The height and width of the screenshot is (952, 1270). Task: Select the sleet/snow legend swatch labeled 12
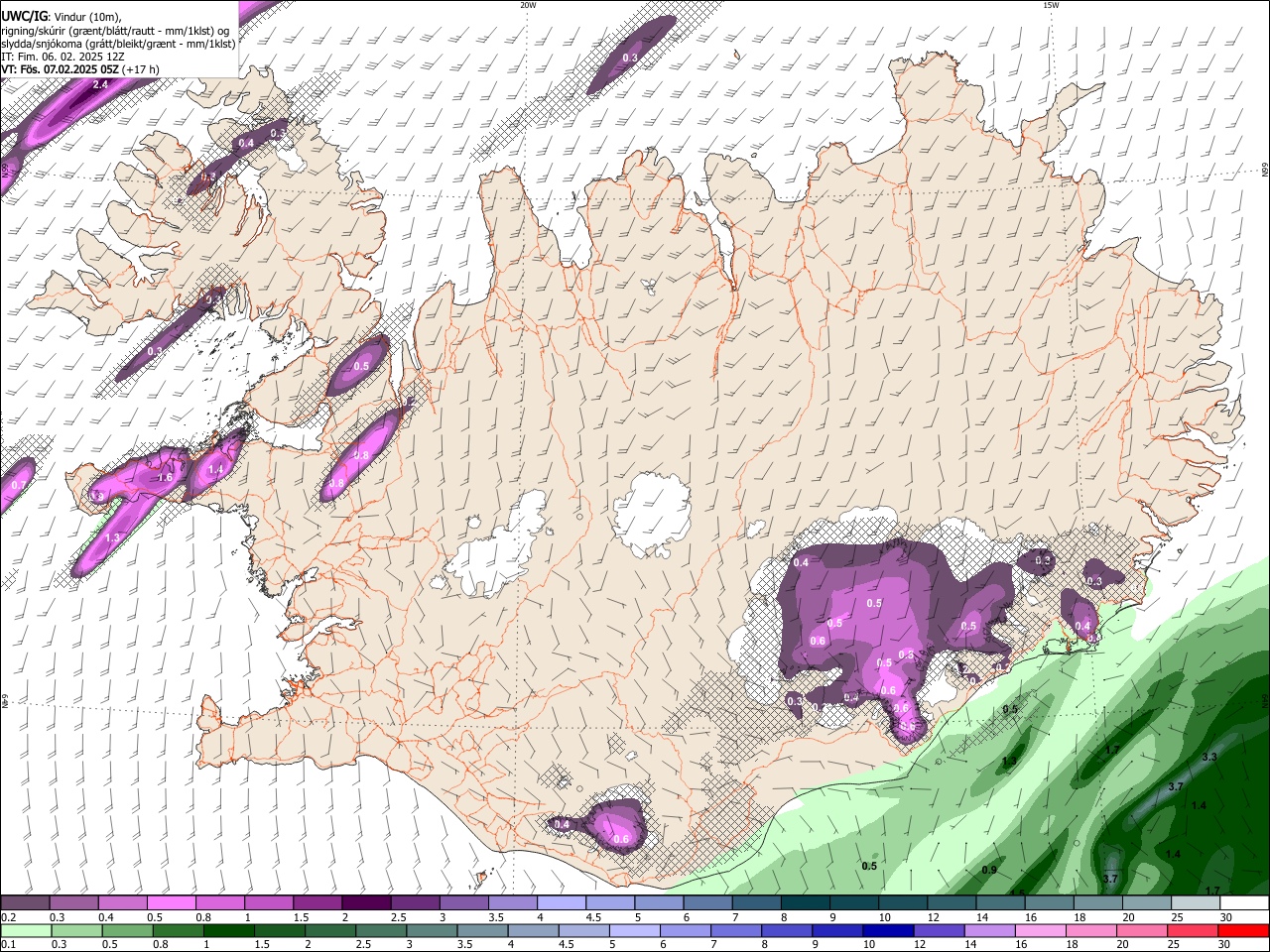pos(951,902)
